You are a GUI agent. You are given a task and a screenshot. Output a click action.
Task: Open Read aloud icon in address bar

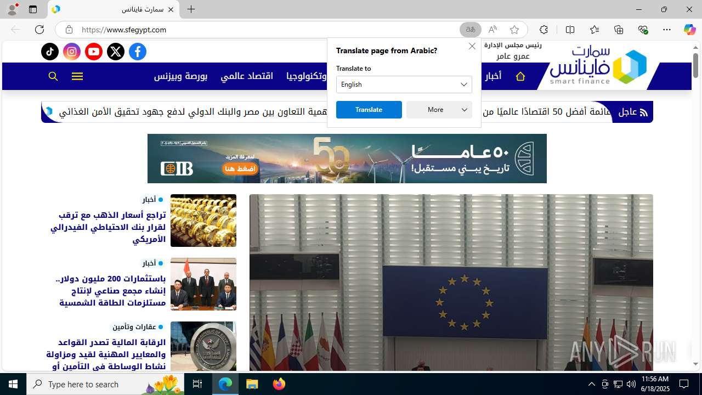tap(492, 30)
